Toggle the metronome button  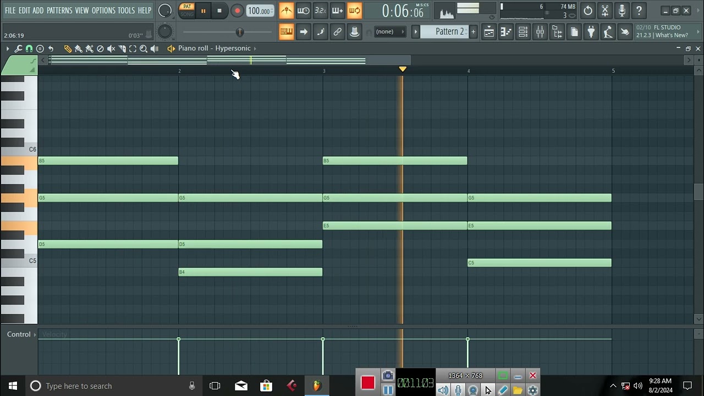[286, 10]
